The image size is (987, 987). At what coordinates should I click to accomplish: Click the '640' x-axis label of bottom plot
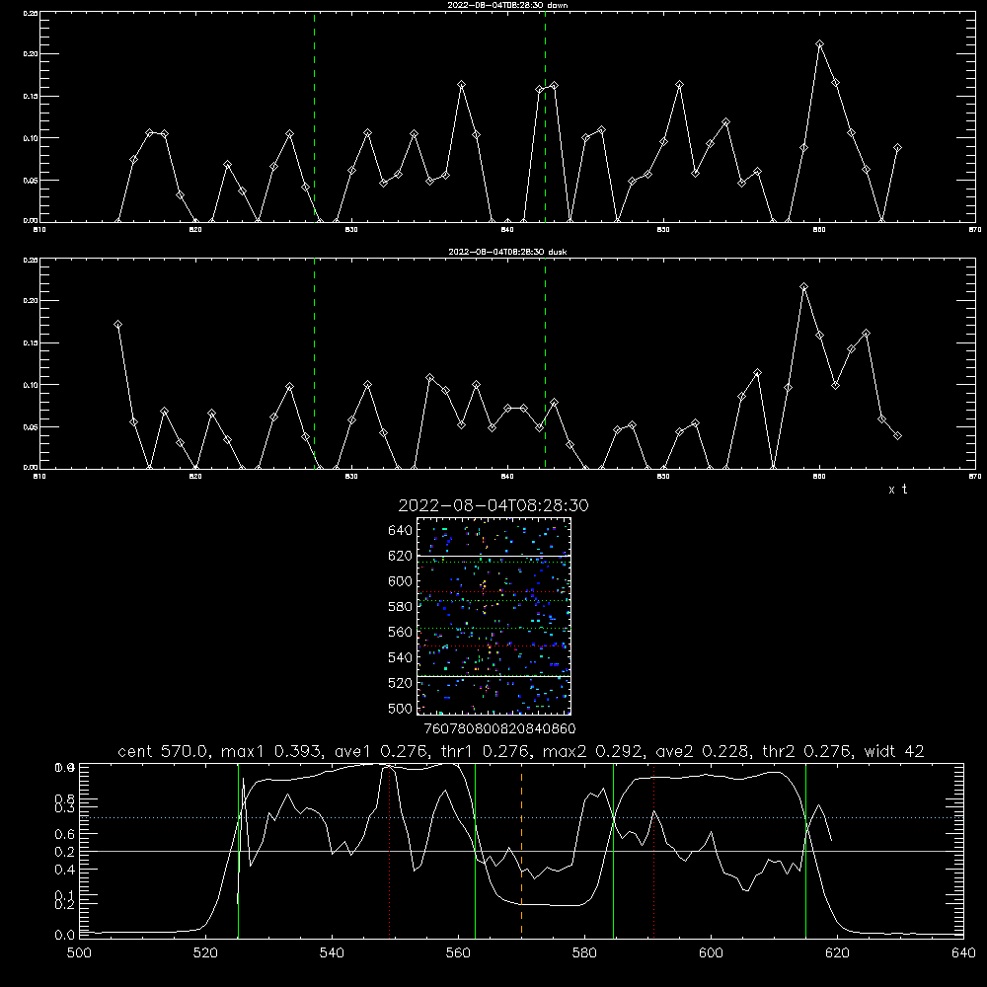[x=963, y=953]
